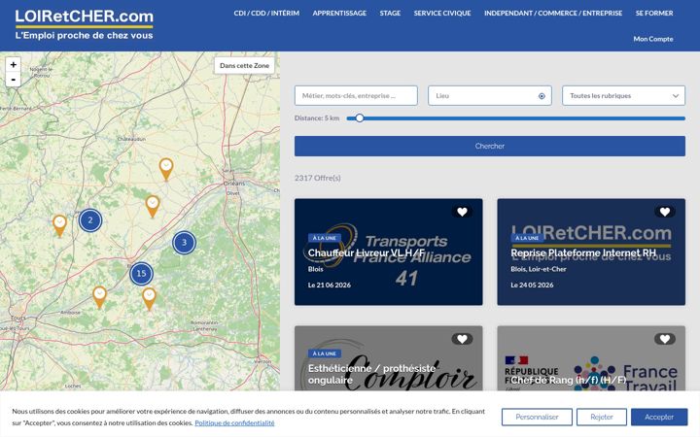Screen dimensions: 700x437
Task: Favorite the Chef de Rang offer
Action: coord(665,339)
